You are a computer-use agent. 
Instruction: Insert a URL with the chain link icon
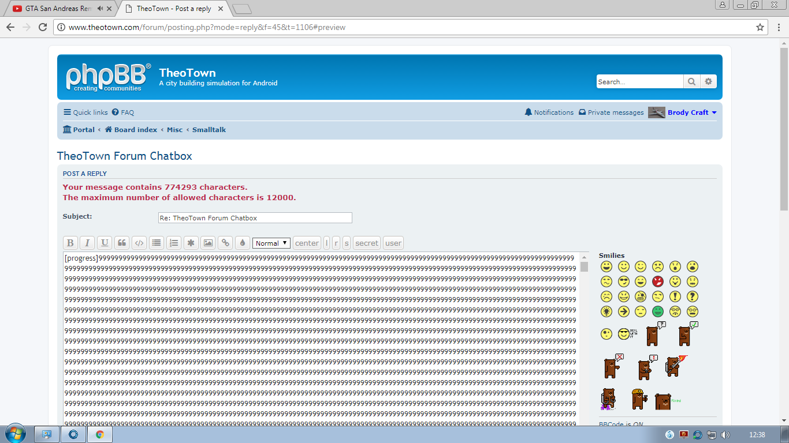[225, 243]
